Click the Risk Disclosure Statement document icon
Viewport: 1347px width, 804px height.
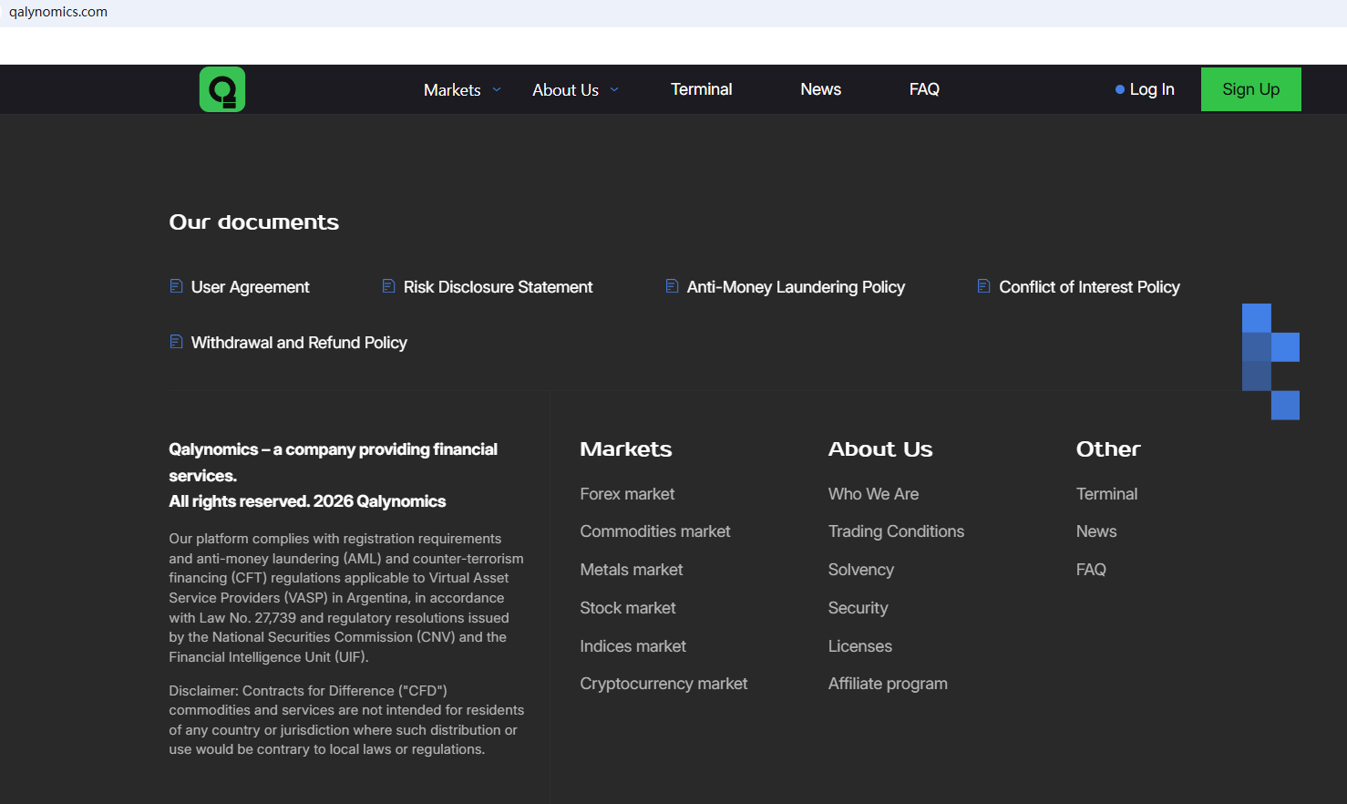[x=388, y=286]
